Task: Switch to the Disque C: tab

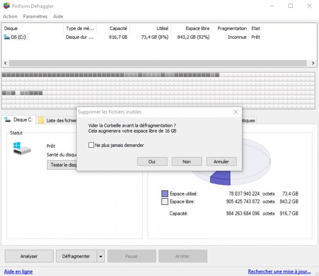Action: [18, 120]
